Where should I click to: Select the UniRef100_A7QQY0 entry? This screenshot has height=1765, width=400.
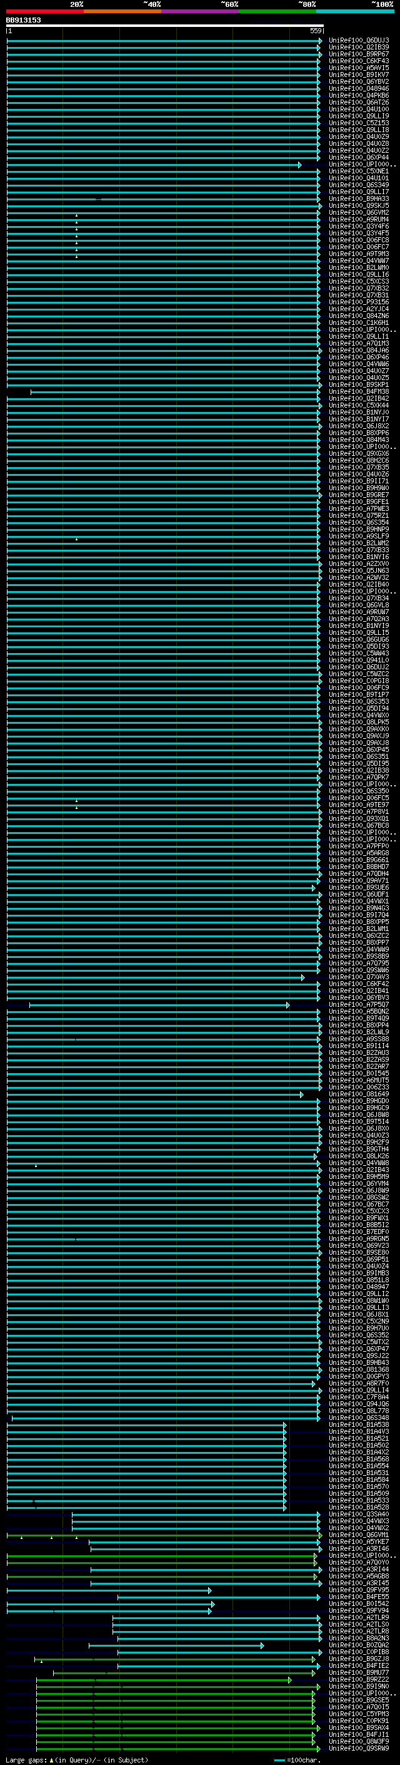pos(359,1562)
